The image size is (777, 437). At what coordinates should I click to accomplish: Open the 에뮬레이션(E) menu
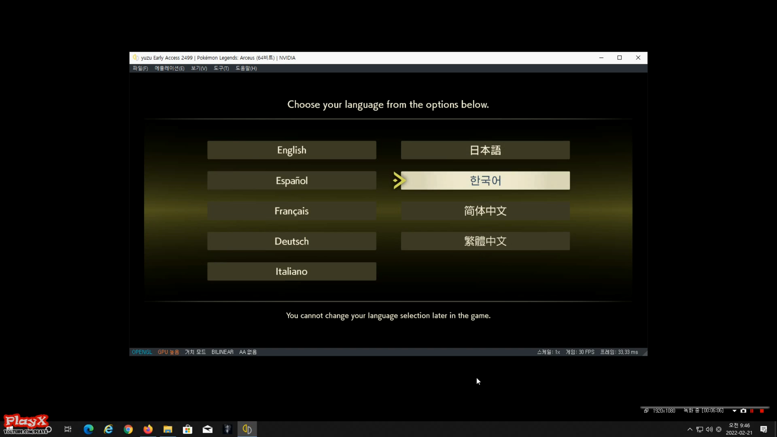click(x=169, y=68)
